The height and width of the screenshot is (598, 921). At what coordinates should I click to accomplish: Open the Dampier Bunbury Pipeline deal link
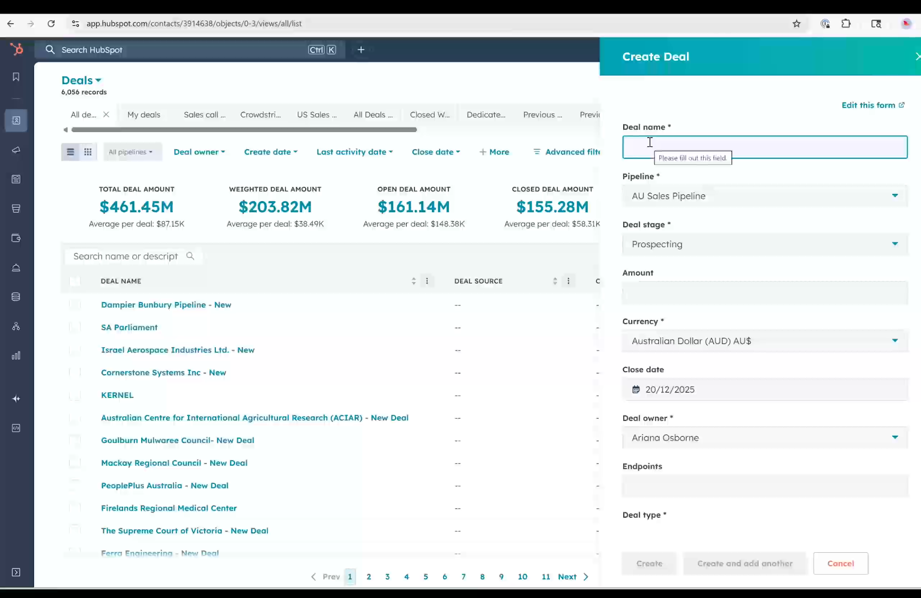(x=166, y=305)
